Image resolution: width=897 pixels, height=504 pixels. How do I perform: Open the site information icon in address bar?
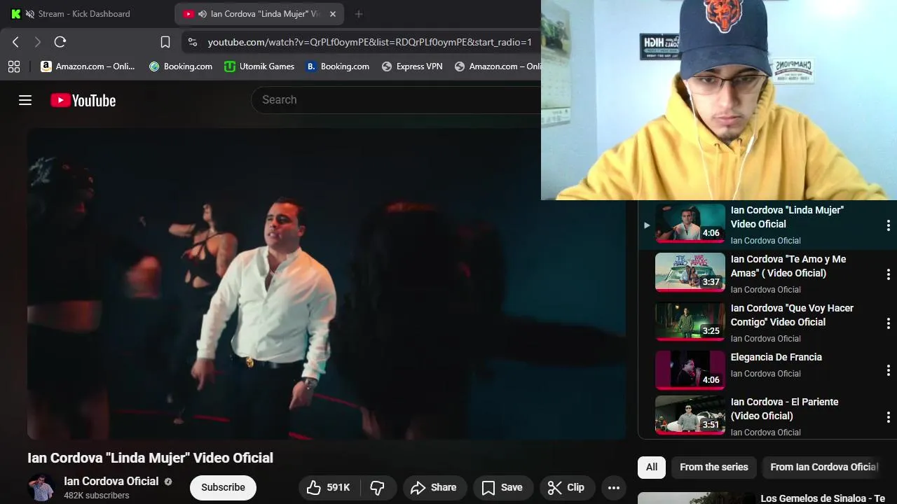pyautogui.click(x=193, y=42)
